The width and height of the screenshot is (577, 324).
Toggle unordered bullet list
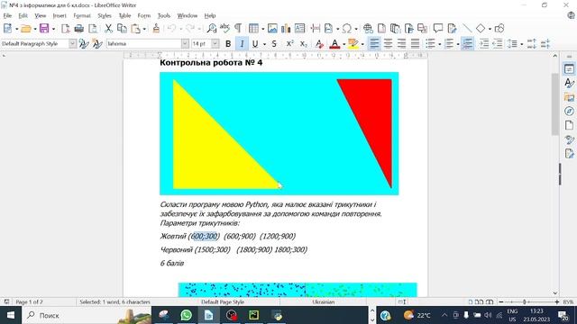click(x=430, y=44)
